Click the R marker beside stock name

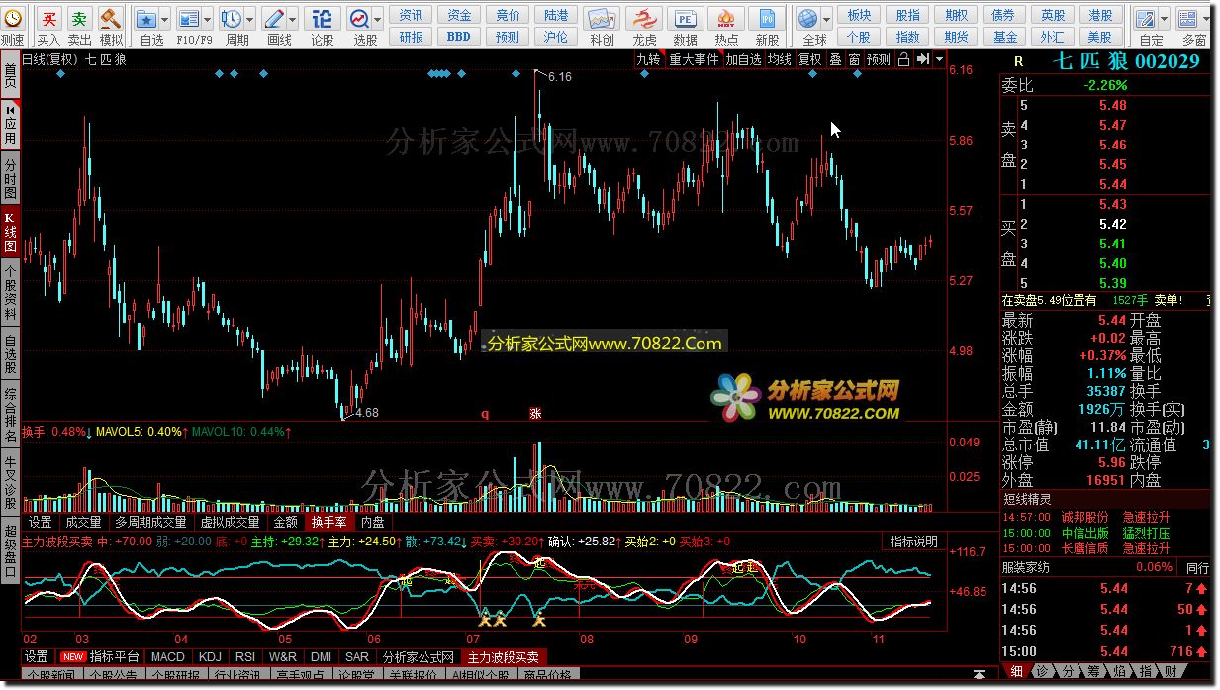pos(1018,61)
